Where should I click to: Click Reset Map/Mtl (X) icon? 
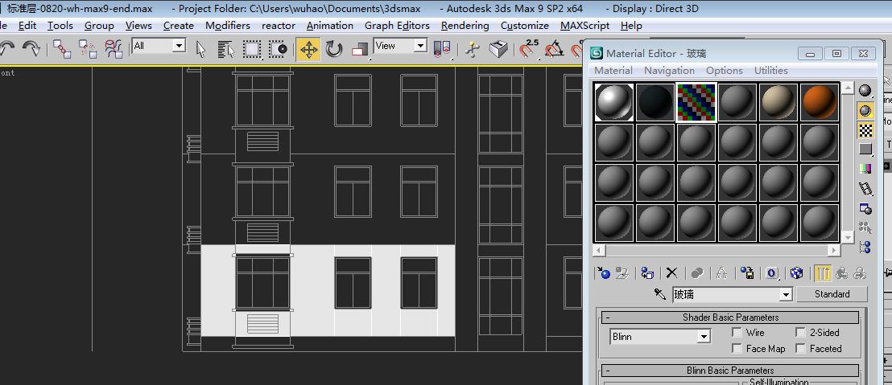672,273
